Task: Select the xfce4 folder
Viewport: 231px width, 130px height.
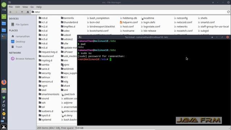Action: pos(65,86)
